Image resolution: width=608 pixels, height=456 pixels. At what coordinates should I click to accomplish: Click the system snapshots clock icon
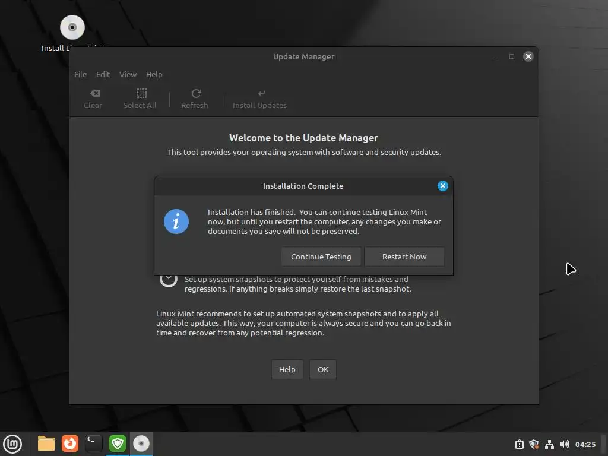coord(168,280)
